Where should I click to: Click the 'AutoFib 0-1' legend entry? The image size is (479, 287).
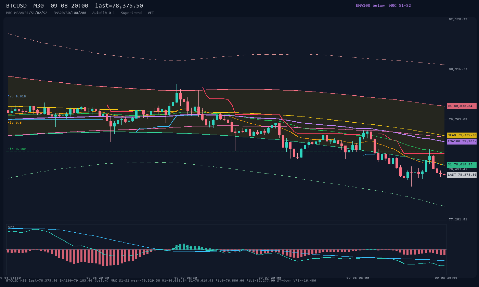point(104,13)
